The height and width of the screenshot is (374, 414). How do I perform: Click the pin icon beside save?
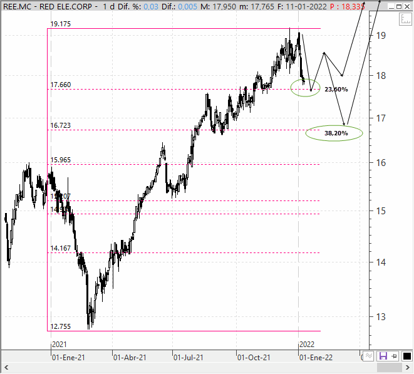click(x=394, y=356)
